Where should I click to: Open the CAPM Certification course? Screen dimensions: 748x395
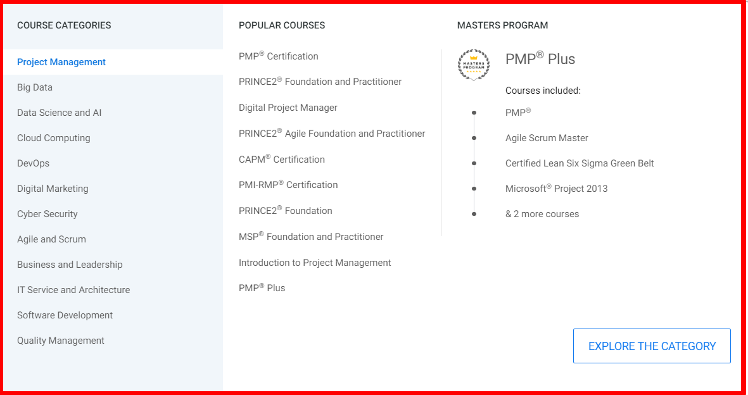[x=282, y=160]
